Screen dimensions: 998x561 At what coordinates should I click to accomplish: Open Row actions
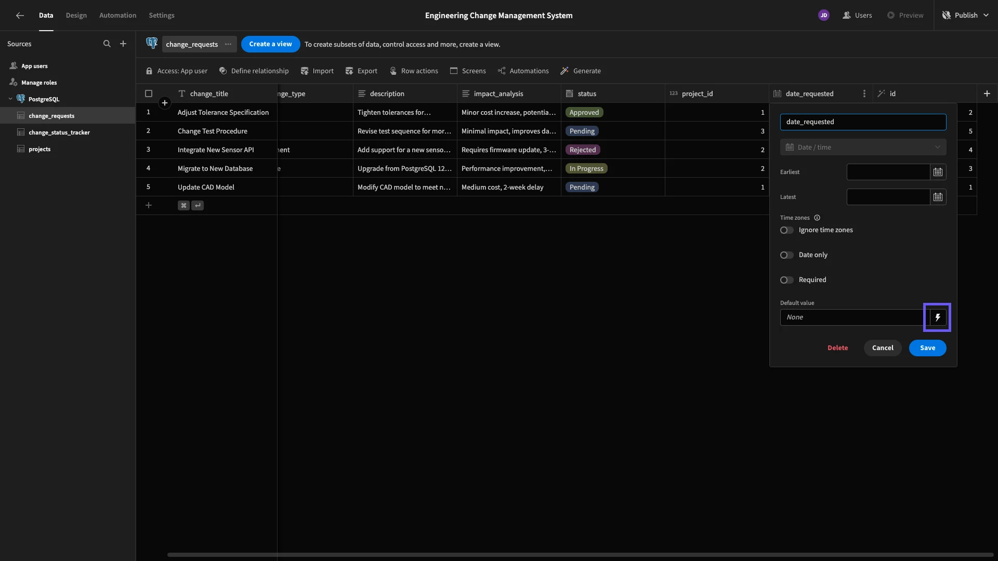414,71
